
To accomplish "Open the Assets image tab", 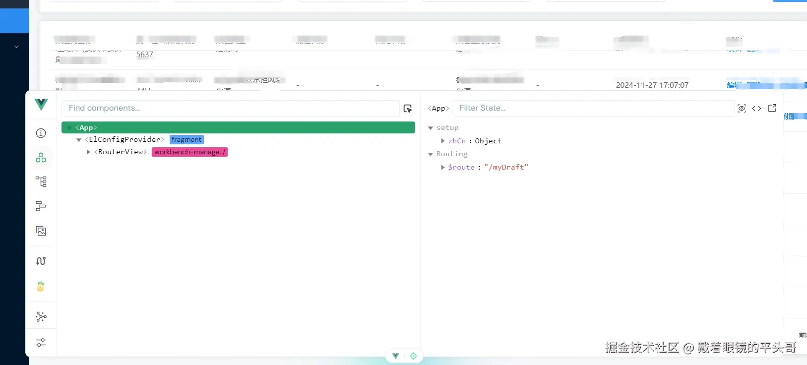I will coord(41,231).
